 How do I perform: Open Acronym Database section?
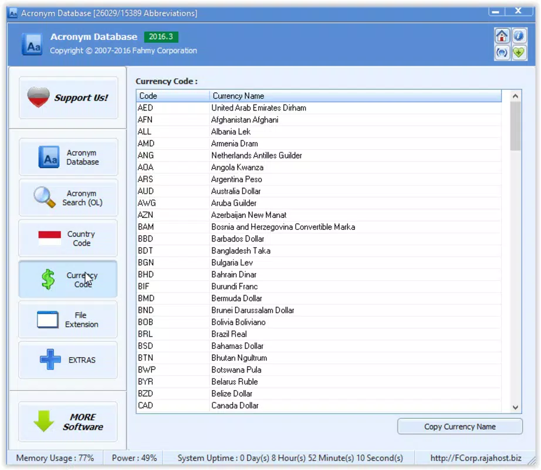tap(68, 157)
